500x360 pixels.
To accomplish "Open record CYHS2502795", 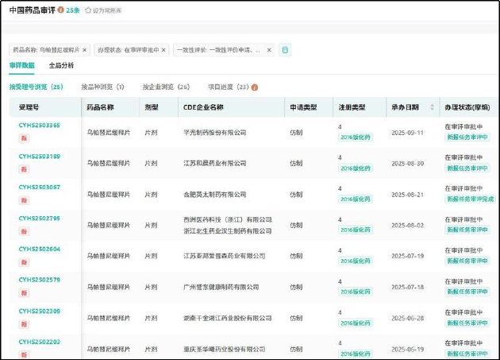I will pos(39,219).
